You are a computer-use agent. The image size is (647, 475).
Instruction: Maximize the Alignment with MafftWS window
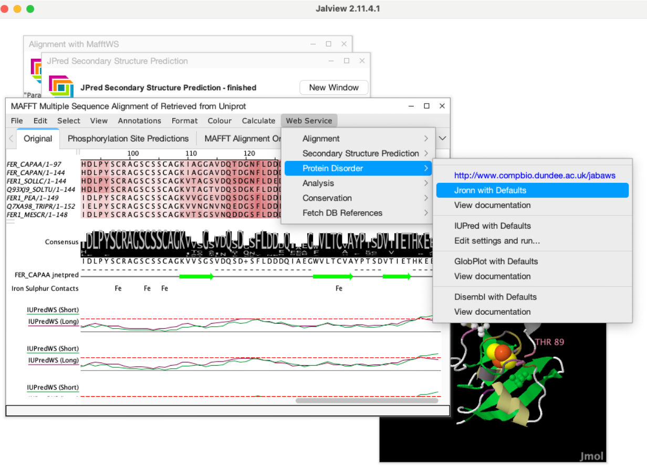click(328, 44)
